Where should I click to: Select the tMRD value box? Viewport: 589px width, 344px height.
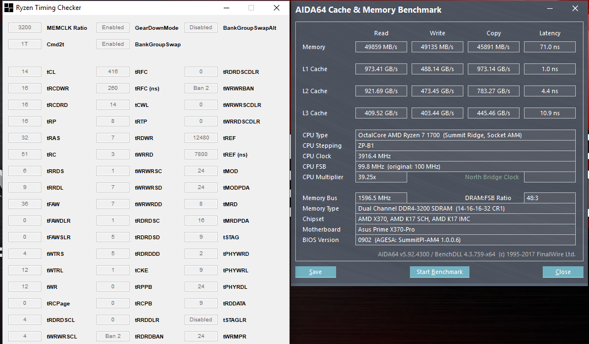[x=201, y=204]
